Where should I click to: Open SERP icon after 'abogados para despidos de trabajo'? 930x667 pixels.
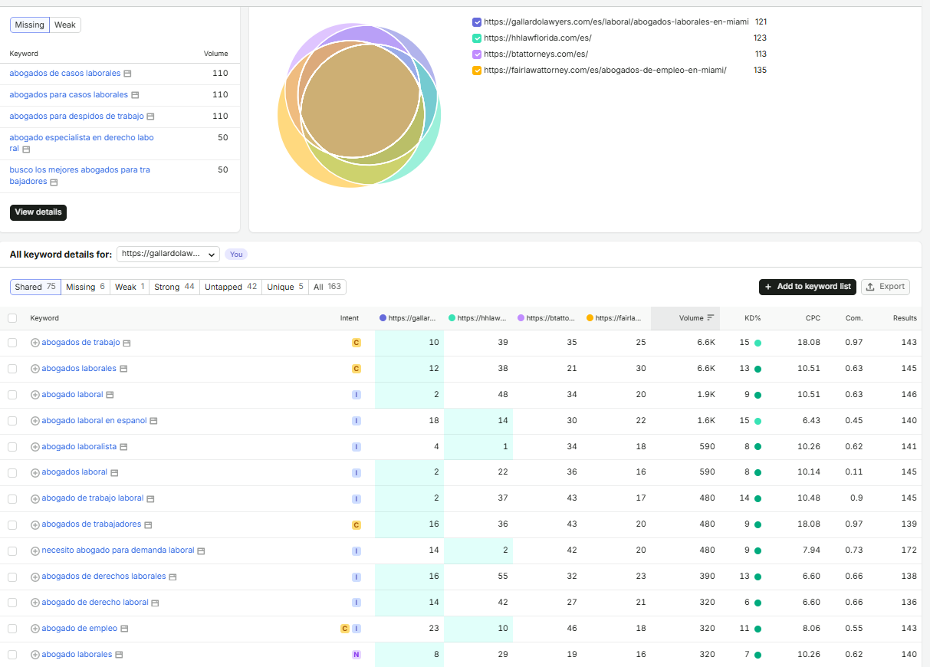(x=150, y=117)
